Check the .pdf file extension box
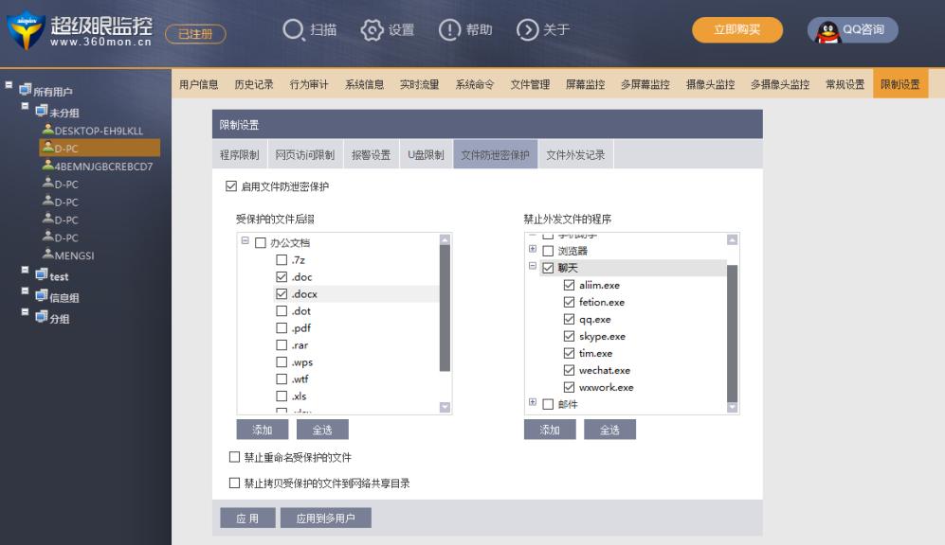945x545 pixels. [x=282, y=328]
